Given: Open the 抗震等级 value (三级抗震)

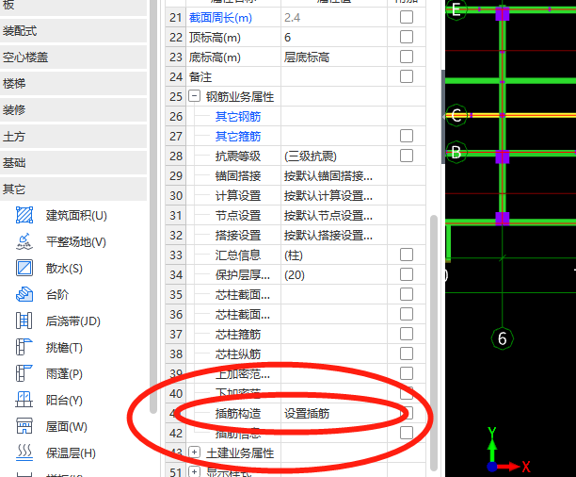Looking at the screenshot, I should tap(333, 156).
